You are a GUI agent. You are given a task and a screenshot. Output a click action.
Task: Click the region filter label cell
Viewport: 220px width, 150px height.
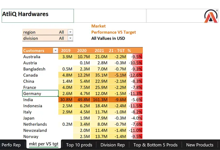(x=29, y=32)
